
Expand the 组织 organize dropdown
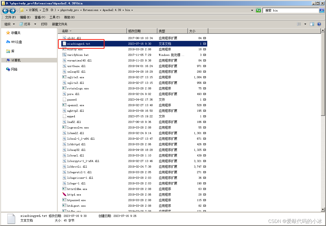point(10,24)
